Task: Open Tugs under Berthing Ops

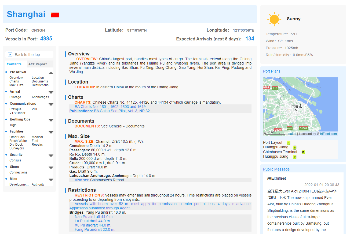Action: click(13, 125)
